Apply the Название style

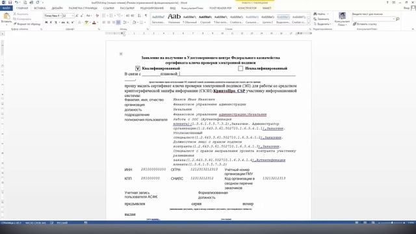coord(174,19)
